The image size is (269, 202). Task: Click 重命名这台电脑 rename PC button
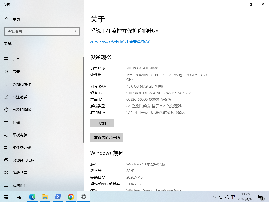click(107, 137)
